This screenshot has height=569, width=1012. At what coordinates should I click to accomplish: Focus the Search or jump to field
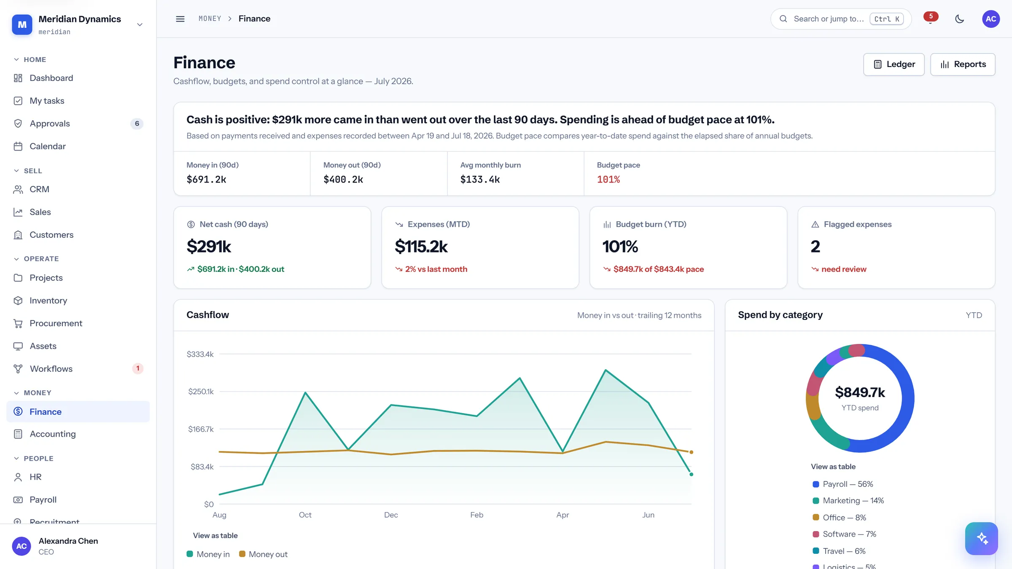[841, 19]
